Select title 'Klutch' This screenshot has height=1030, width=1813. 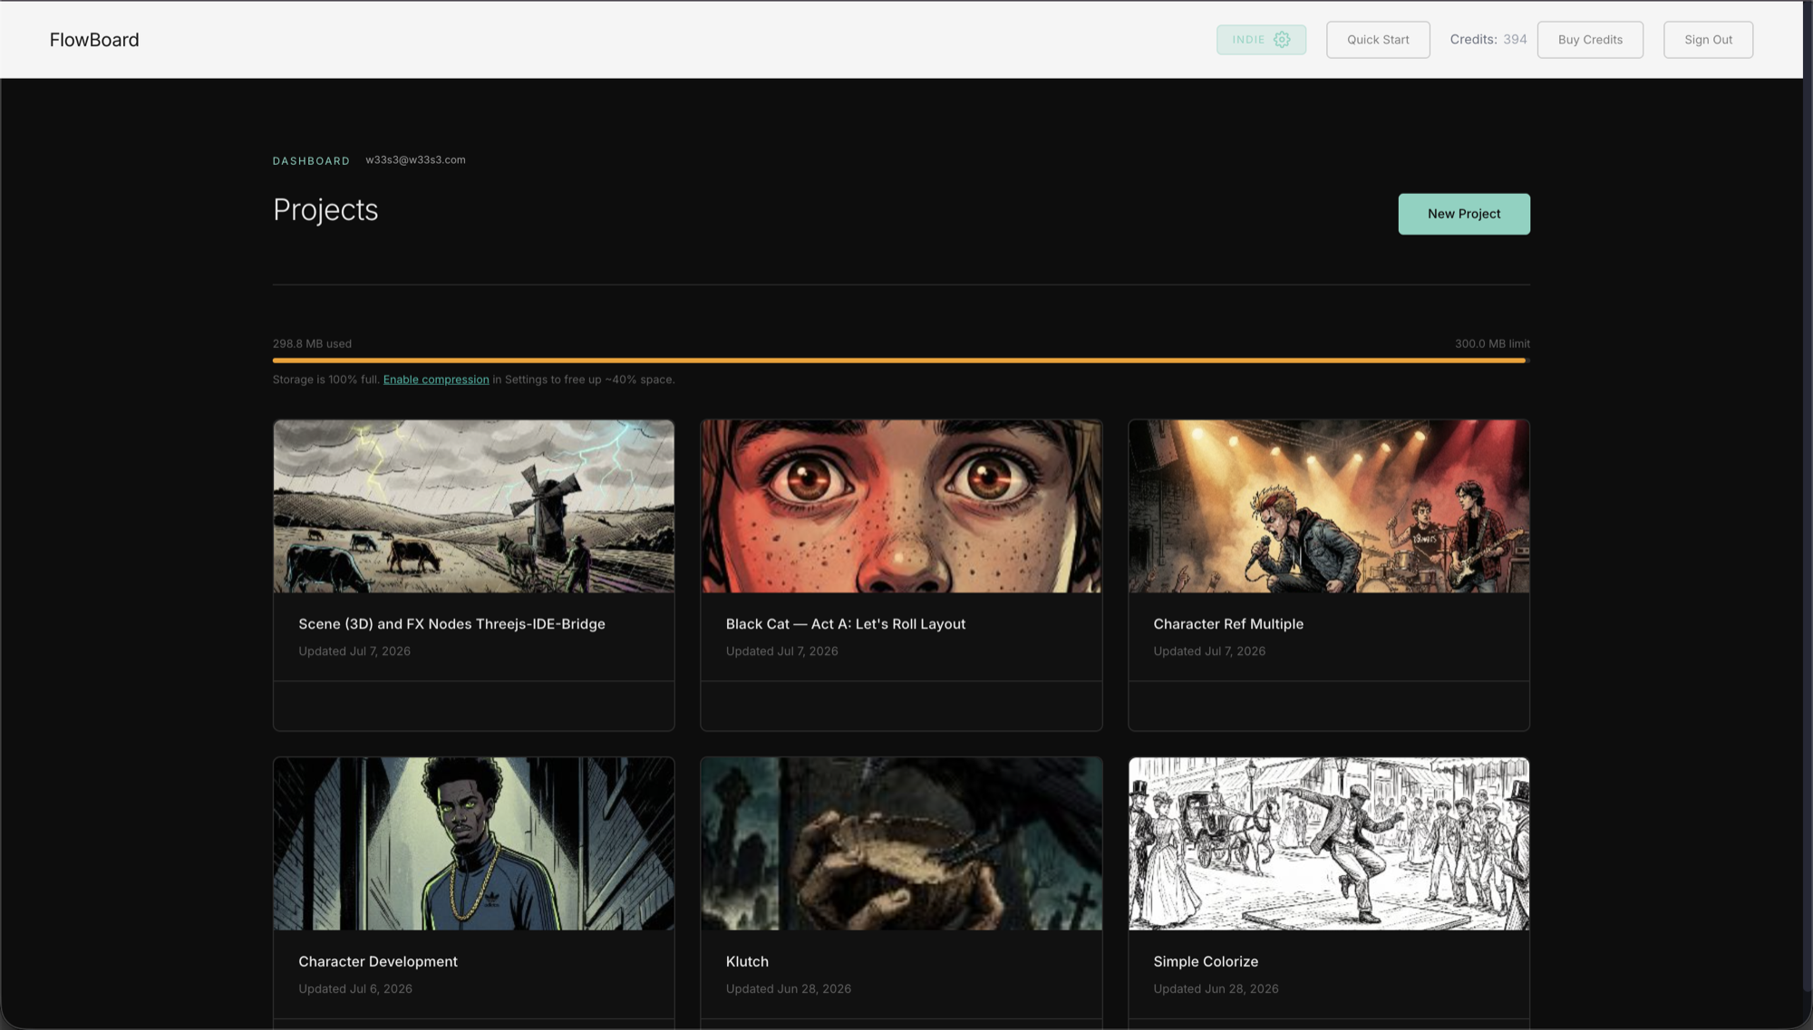(x=747, y=962)
